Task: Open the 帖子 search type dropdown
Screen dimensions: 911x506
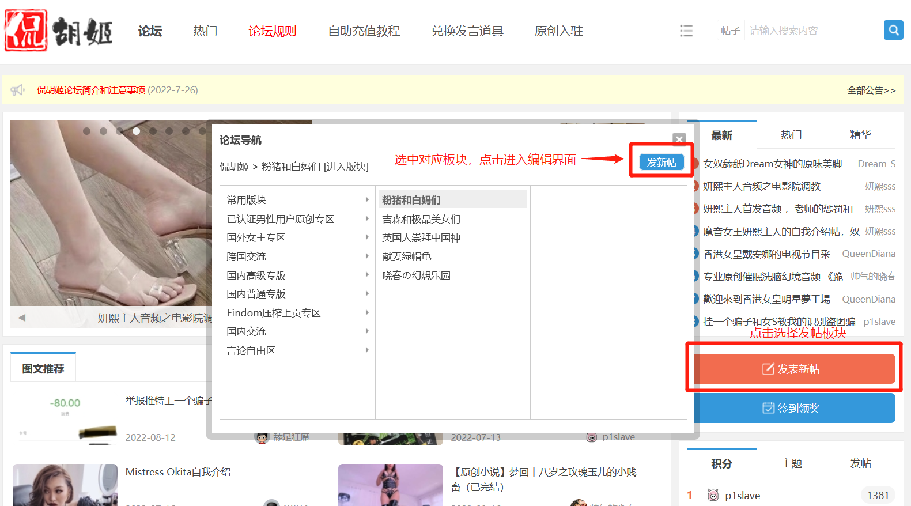Action: [730, 31]
